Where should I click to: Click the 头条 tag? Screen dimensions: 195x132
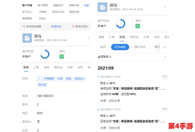coord(60,78)
